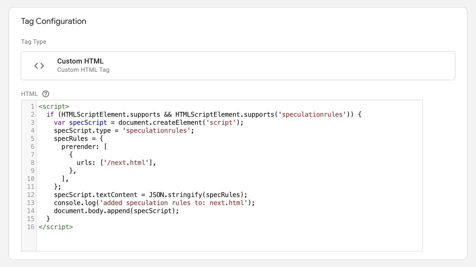Click the HTMLScriptElement.supports condition
The width and height of the screenshot is (476, 267).
[110, 114]
